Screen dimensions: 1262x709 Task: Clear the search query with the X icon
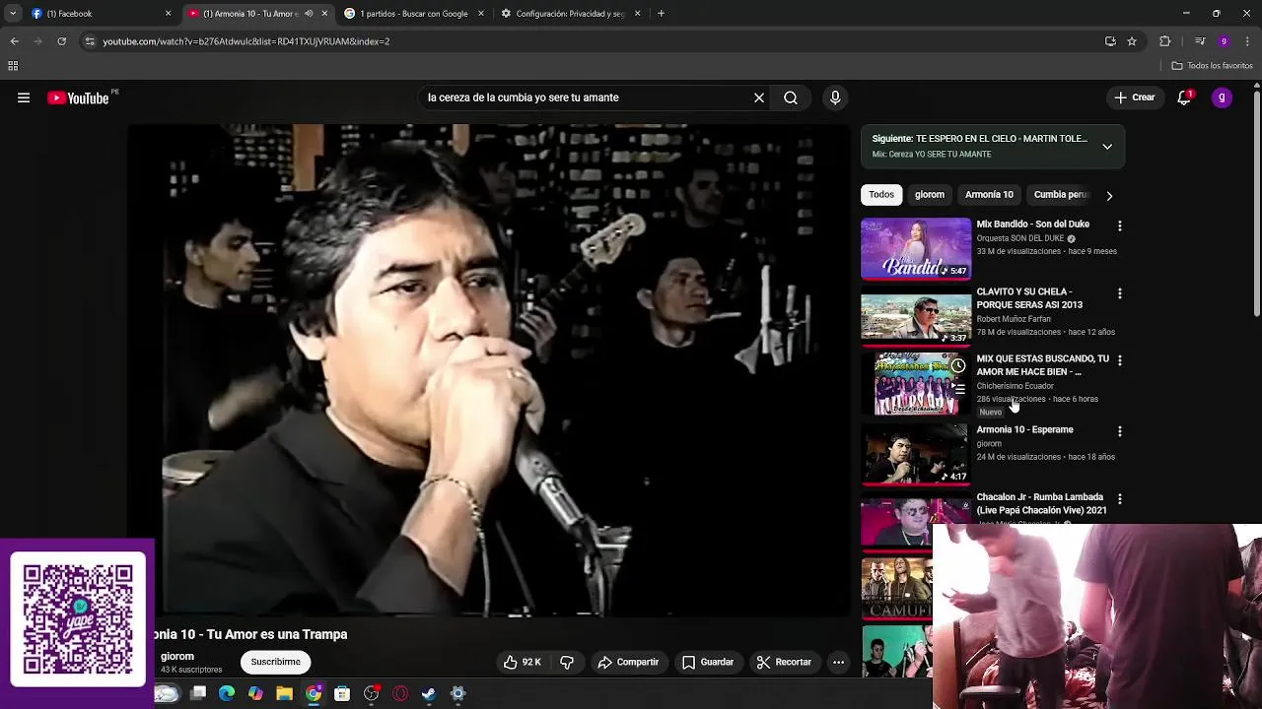point(759,97)
